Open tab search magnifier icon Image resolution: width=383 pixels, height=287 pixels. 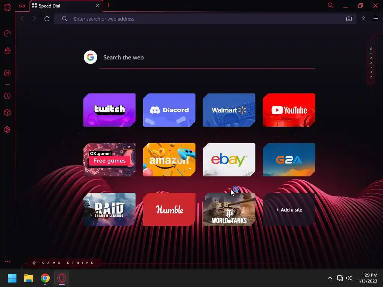click(x=331, y=5)
